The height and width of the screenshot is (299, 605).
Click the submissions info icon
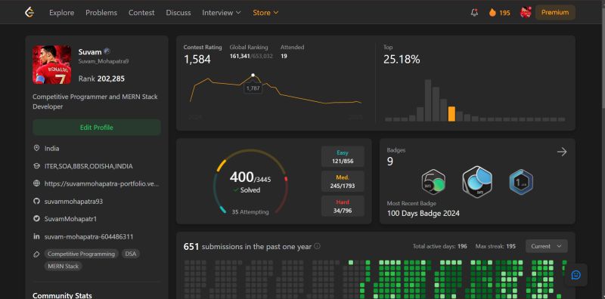point(317,246)
